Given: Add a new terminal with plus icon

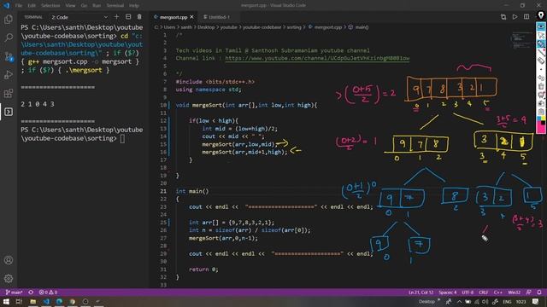Looking at the screenshot, I should [x=116, y=17].
